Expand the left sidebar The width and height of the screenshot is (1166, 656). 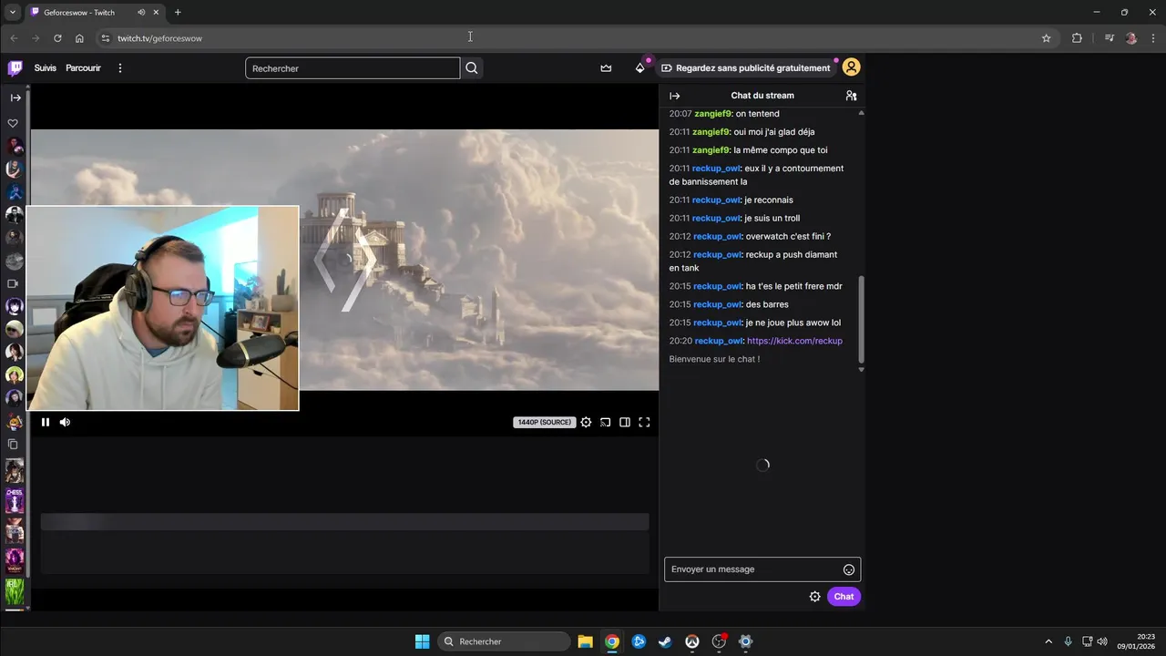click(x=15, y=97)
